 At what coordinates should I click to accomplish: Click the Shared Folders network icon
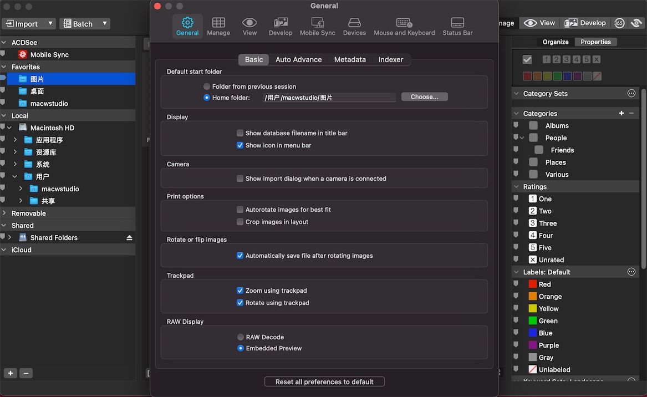(23, 237)
